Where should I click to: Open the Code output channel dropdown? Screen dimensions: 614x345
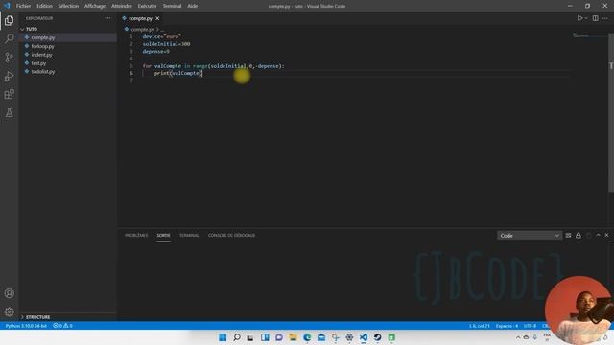530,236
